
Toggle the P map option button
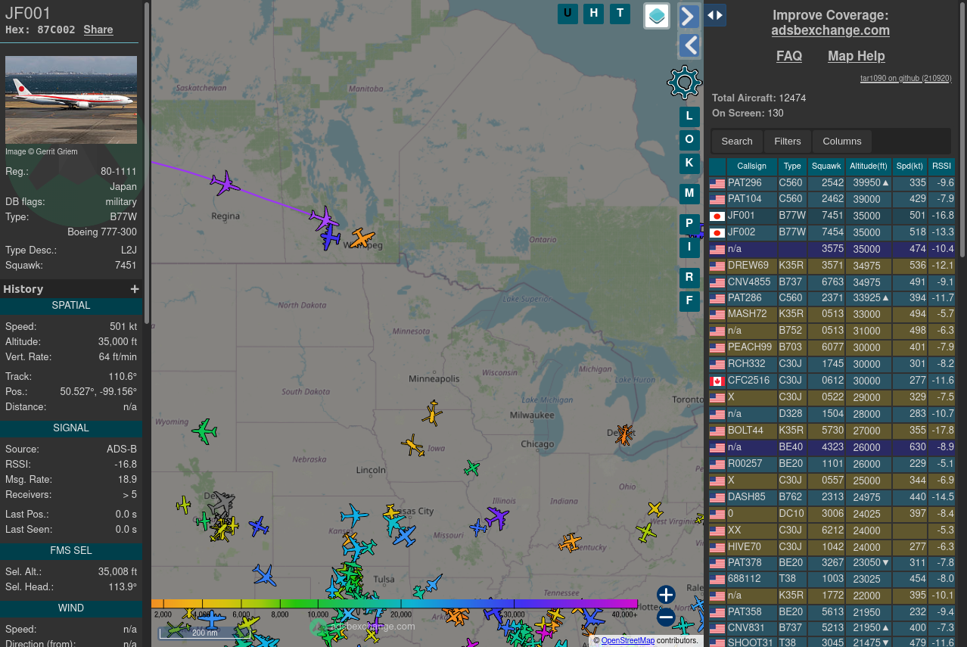pyautogui.click(x=689, y=224)
